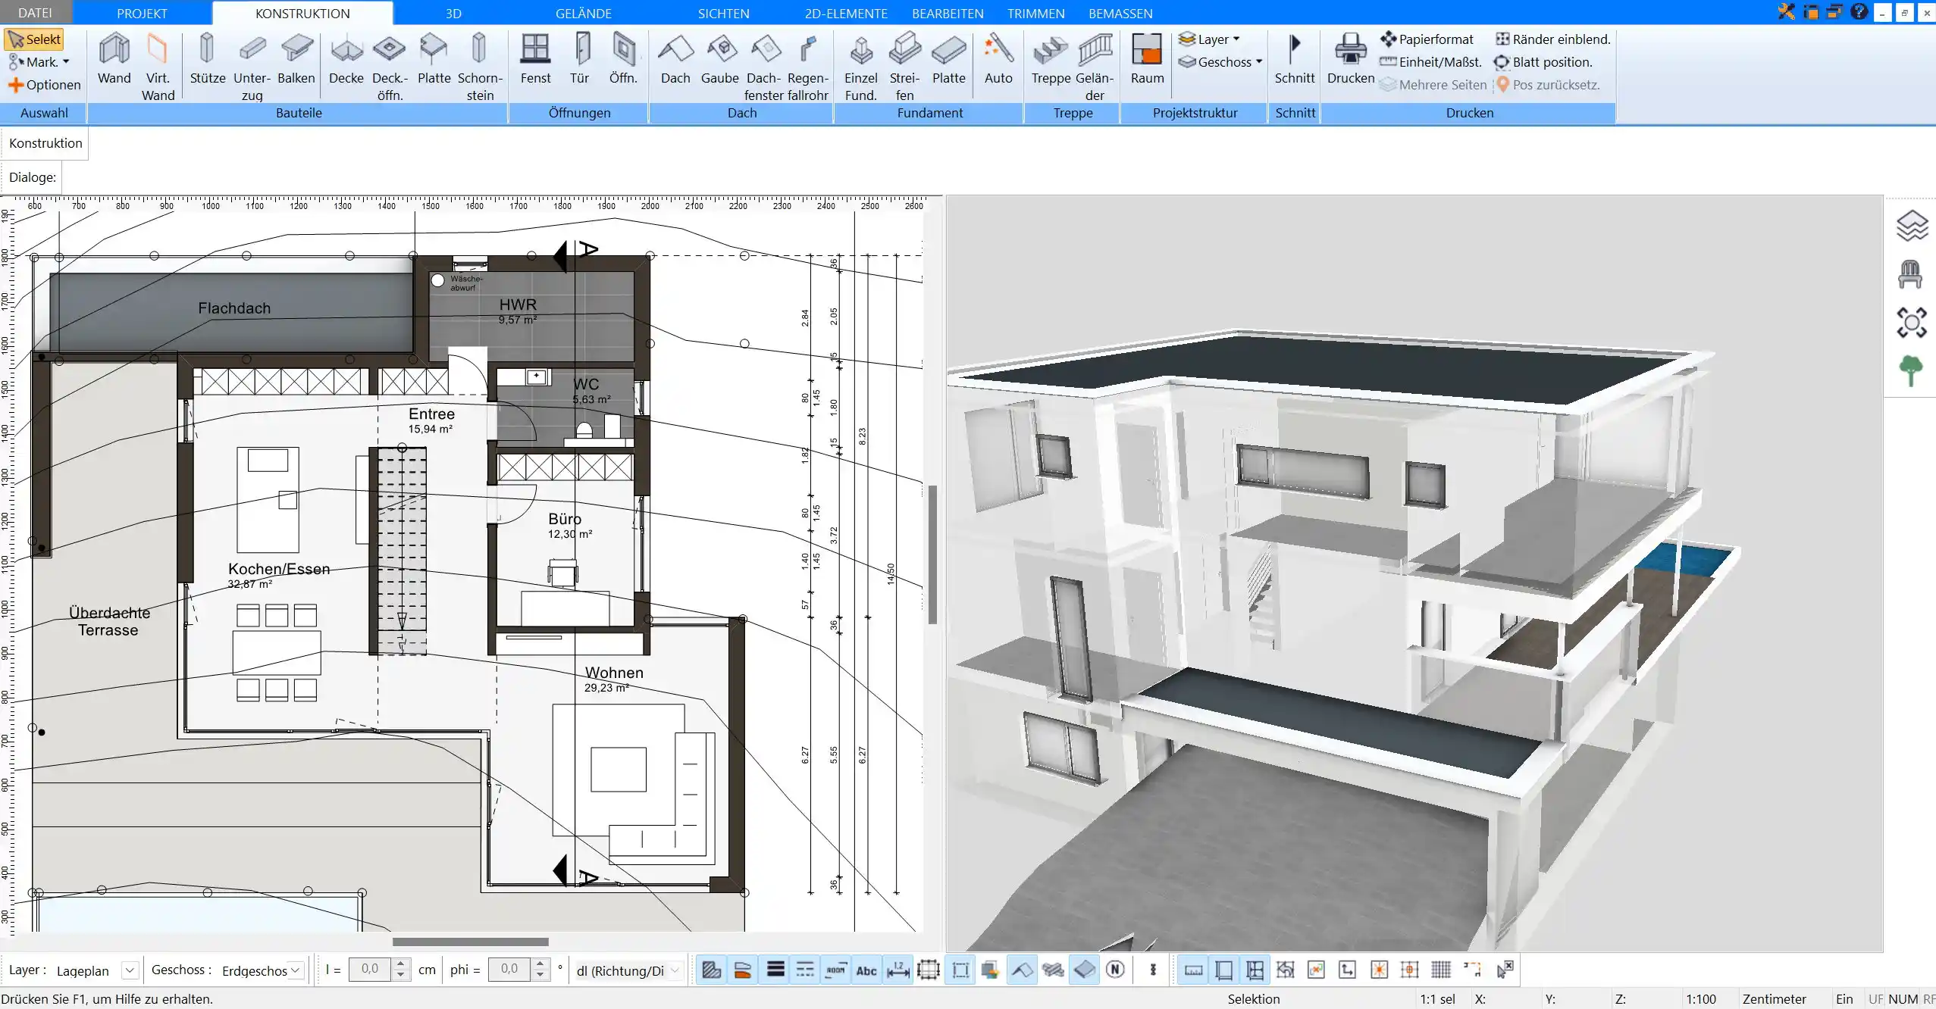Click the Drucken printer icon
The height and width of the screenshot is (1009, 1936).
click(1351, 59)
